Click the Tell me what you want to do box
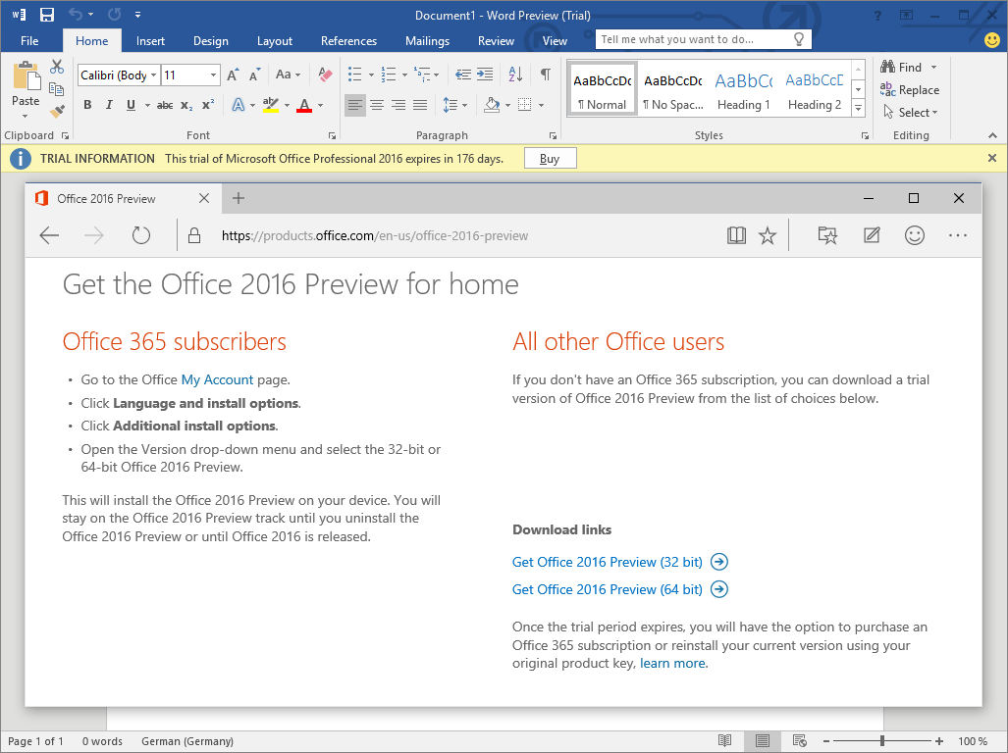 [x=703, y=39]
